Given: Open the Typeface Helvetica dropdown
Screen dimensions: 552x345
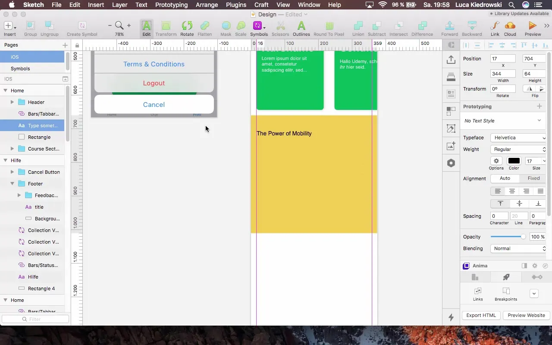Looking at the screenshot, I should click(518, 138).
